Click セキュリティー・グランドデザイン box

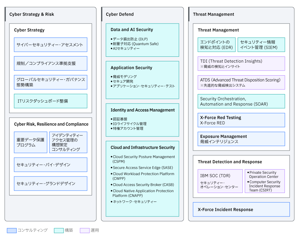[51, 184]
